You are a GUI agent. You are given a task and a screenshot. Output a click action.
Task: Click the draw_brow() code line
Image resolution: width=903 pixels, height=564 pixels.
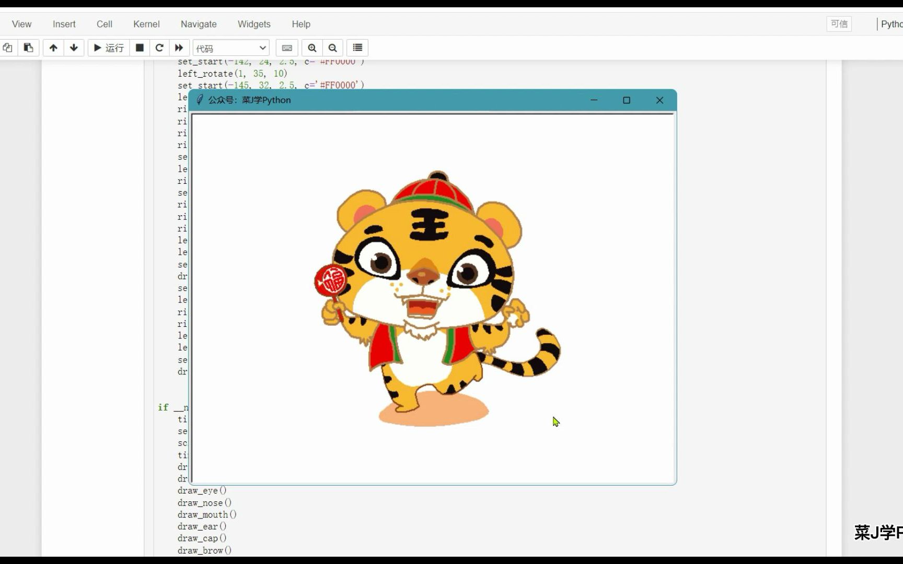point(204,550)
